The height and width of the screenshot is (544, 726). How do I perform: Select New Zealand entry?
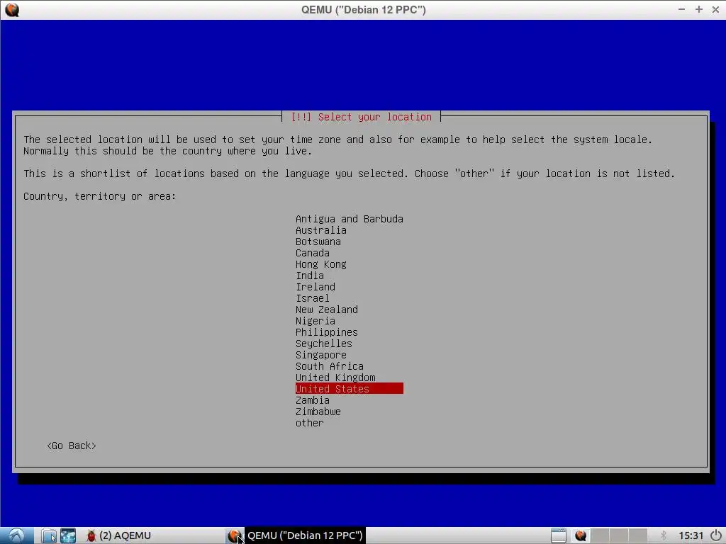pos(326,310)
